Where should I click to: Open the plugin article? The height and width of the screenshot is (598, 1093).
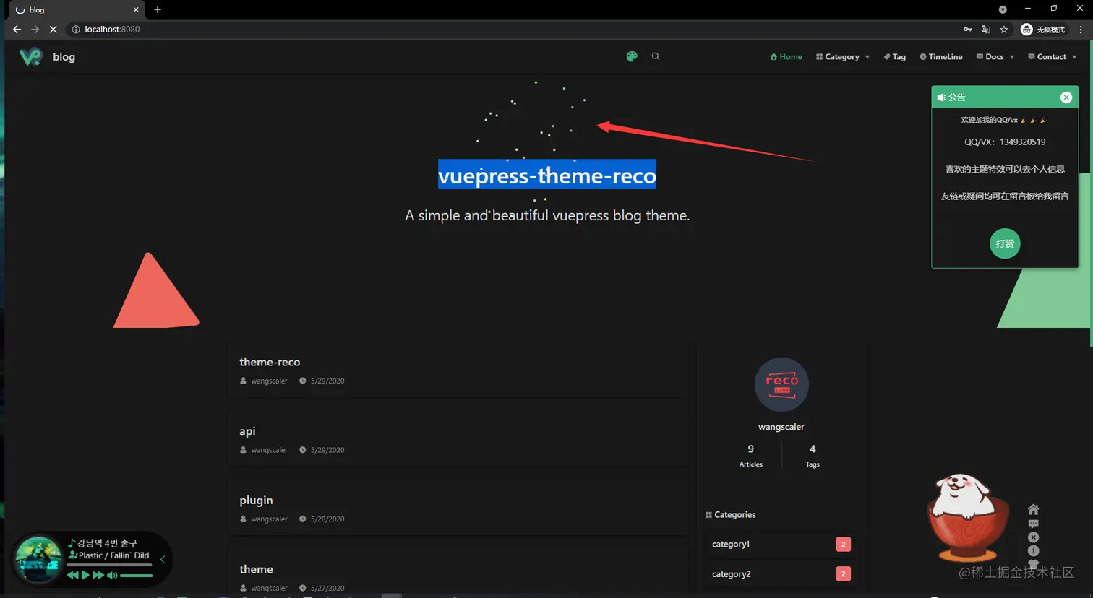(x=256, y=500)
